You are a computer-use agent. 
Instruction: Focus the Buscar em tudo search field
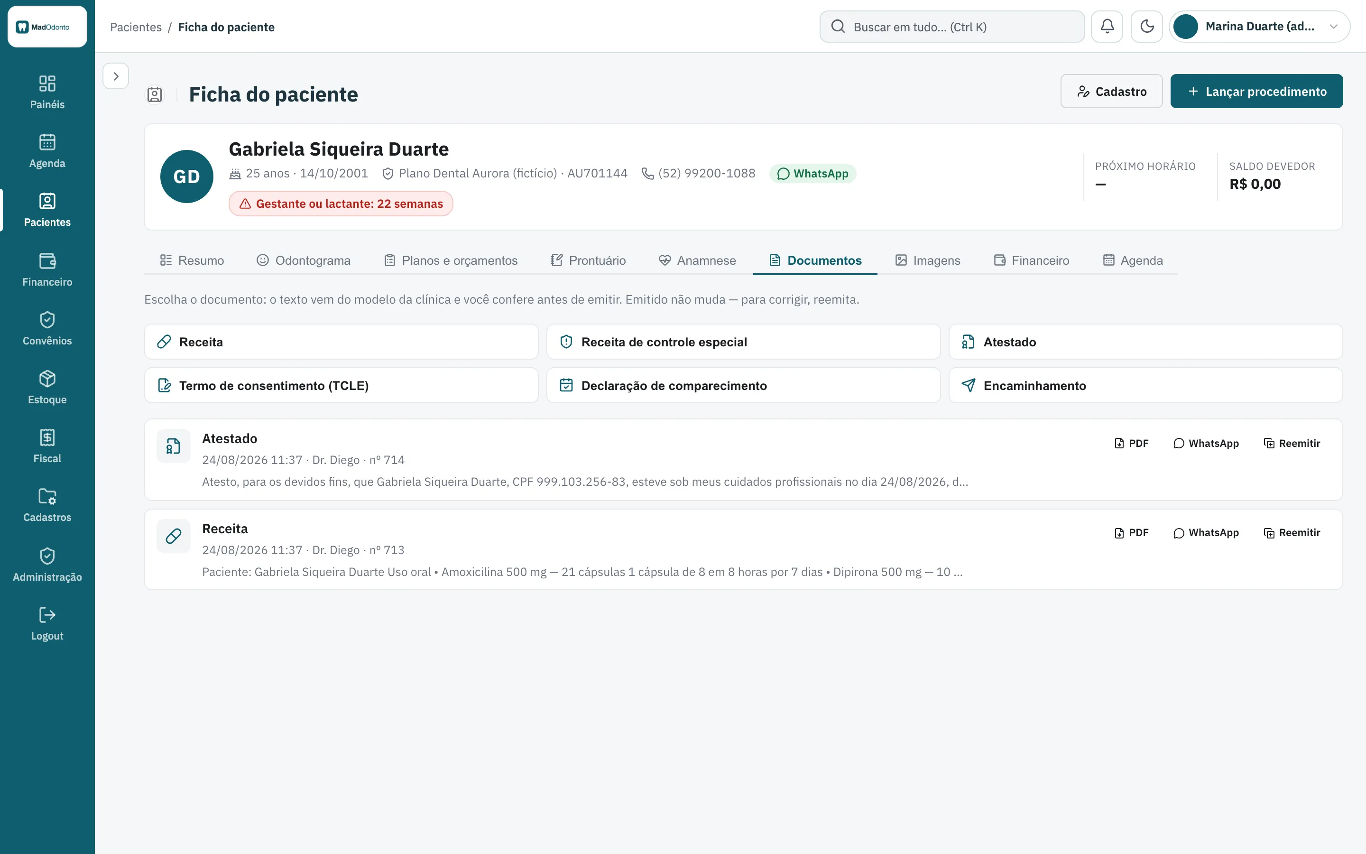coord(951,27)
